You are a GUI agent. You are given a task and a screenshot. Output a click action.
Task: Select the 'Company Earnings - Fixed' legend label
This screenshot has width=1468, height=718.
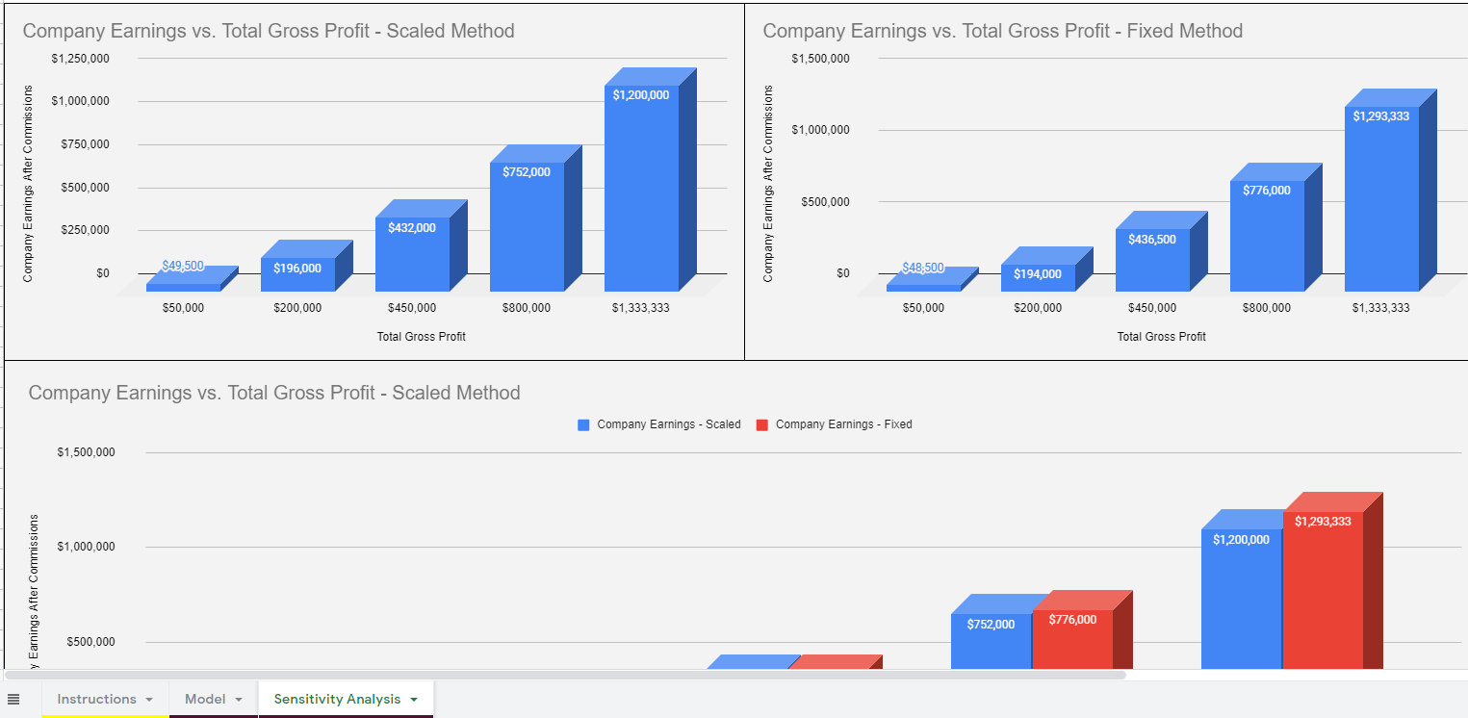843,424
